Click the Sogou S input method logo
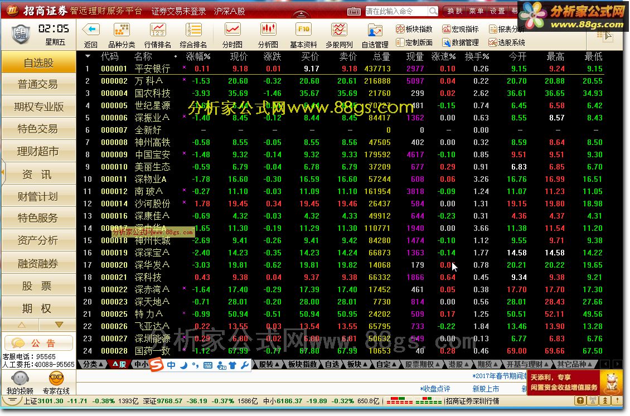 pyautogui.click(x=157, y=365)
